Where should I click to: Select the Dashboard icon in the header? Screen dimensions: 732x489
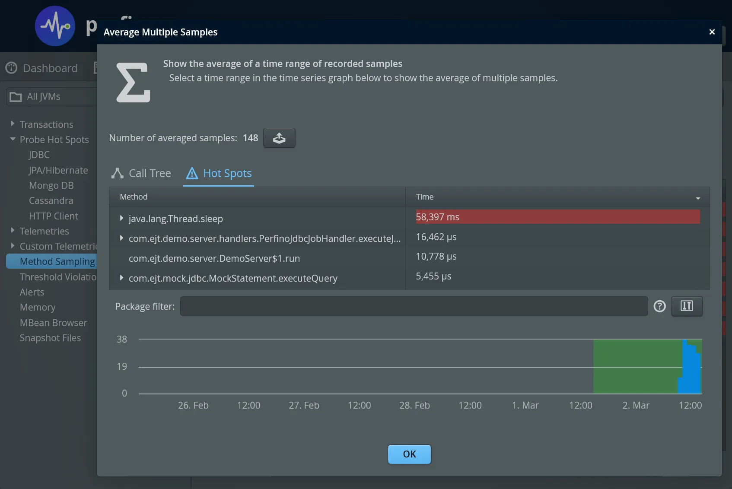[11, 68]
